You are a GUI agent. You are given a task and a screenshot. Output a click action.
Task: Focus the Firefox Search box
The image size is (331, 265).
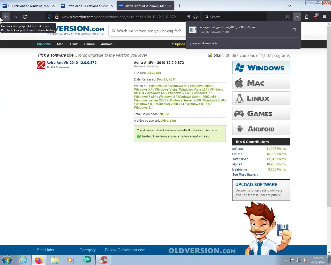(x=234, y=17)
